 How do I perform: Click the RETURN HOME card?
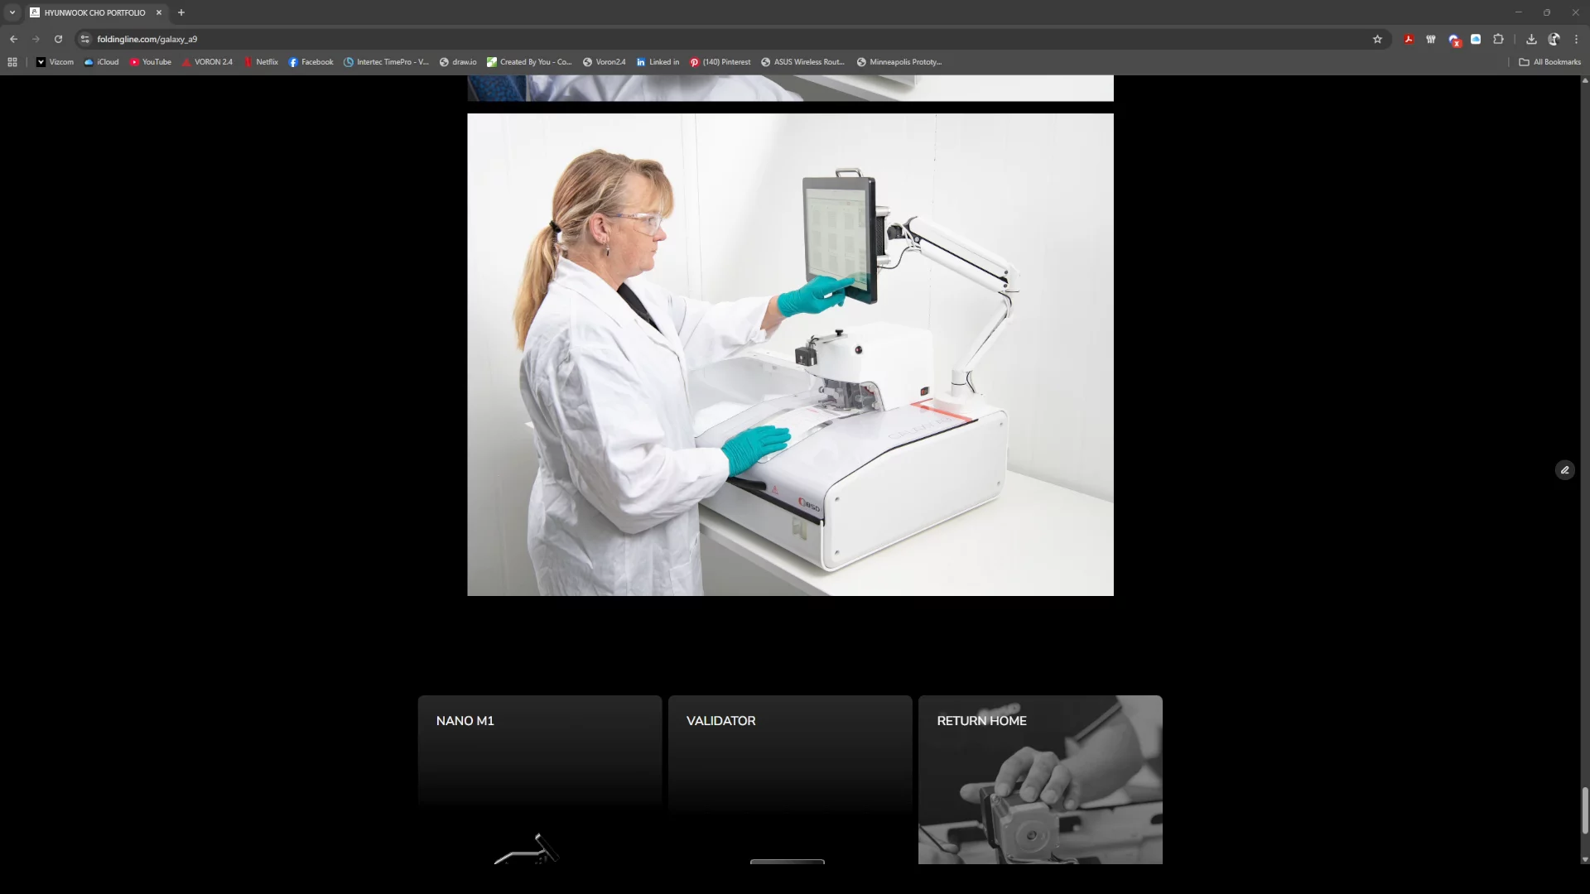point(1040,780)
